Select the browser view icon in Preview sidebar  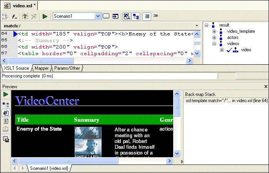coord(6,113)
